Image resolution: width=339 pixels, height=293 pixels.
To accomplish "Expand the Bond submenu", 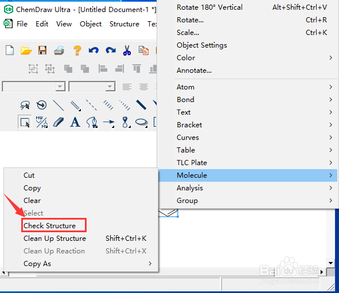I will tap(256, 100).
